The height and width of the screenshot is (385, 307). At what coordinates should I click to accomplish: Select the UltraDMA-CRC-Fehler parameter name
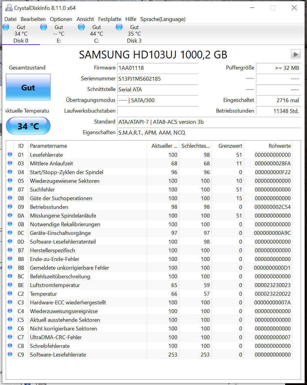click(x=56, y=337)
